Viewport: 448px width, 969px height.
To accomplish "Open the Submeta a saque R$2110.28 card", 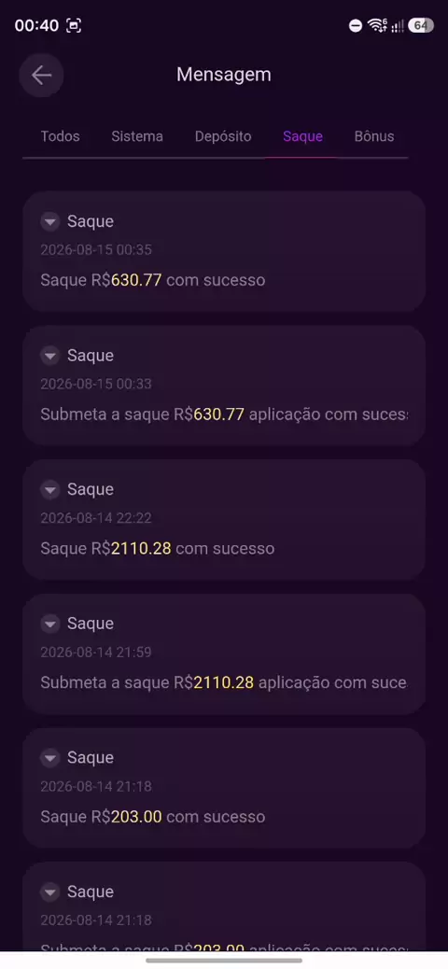I will [224, 653].
